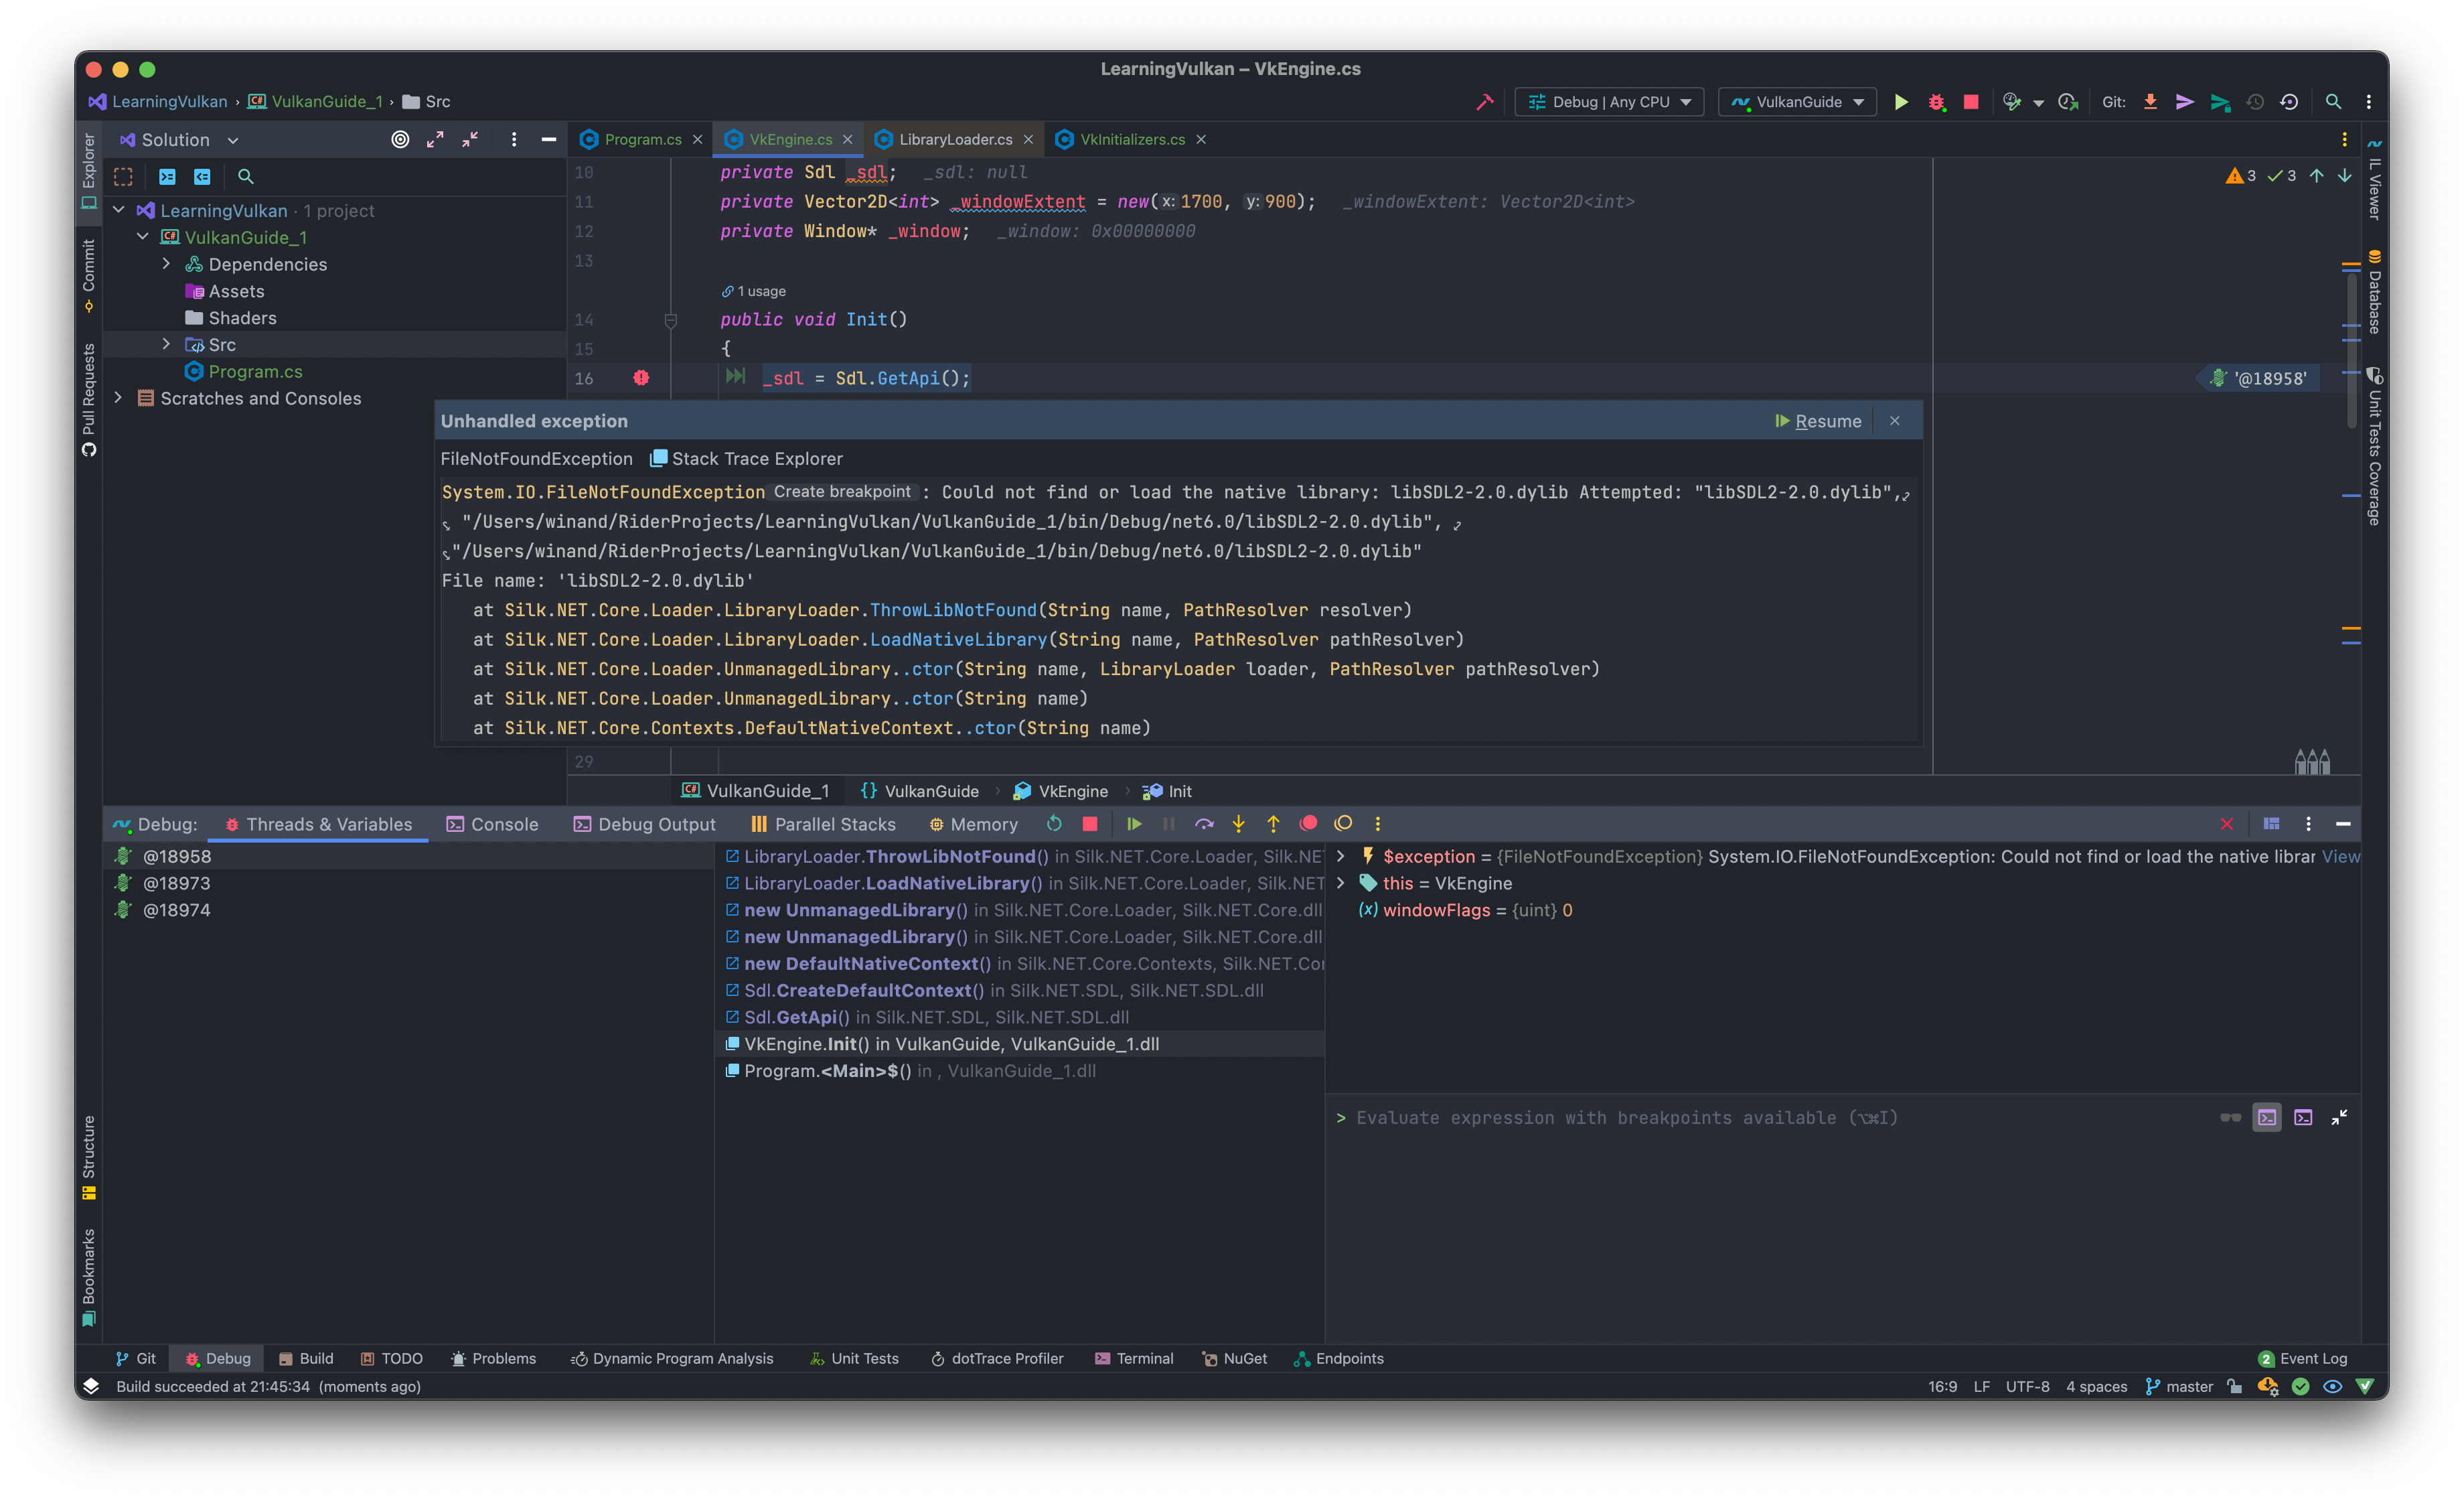Click the search magnifier in top toolbar
The height and width of the screenshot is (1499, 2464).
[x=2333, y=102]
